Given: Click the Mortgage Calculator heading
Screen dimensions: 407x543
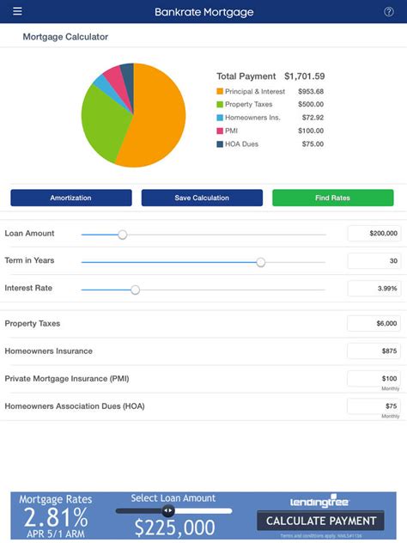Looking at the screenshot, I should click(65, 37).
